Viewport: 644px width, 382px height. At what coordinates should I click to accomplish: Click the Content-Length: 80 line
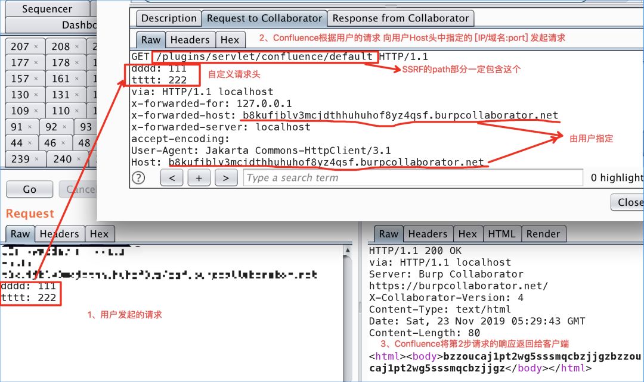[x=425, y=333]
